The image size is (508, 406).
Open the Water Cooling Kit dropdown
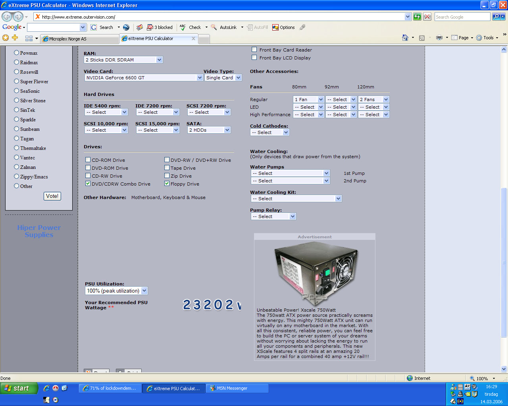(x=296, y=199)
